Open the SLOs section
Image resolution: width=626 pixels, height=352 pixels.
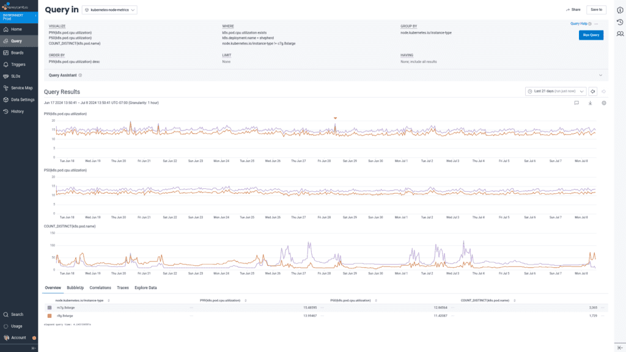pyautogui.click(x=15, y=76)
